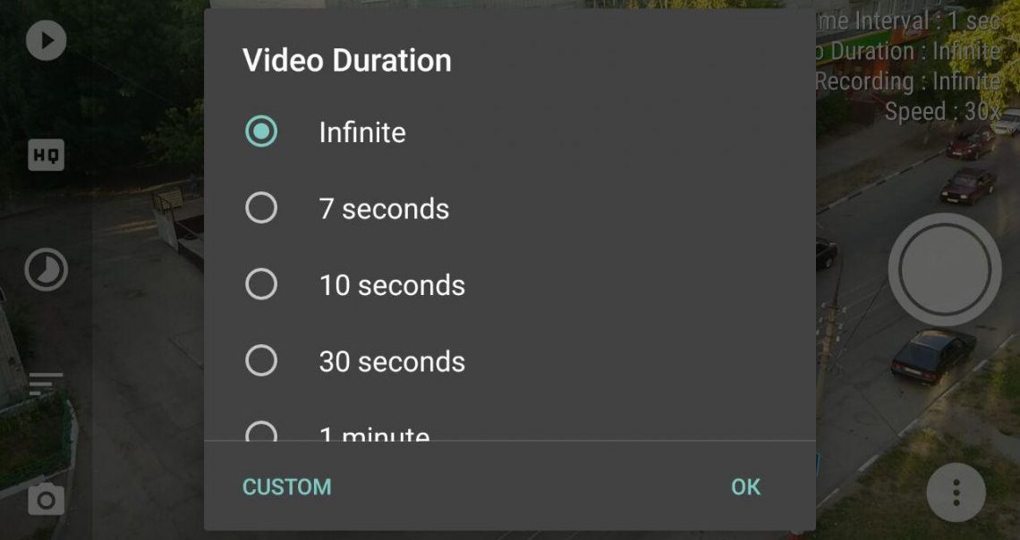Confirm the dialog with OK

[x=745, y=487]
